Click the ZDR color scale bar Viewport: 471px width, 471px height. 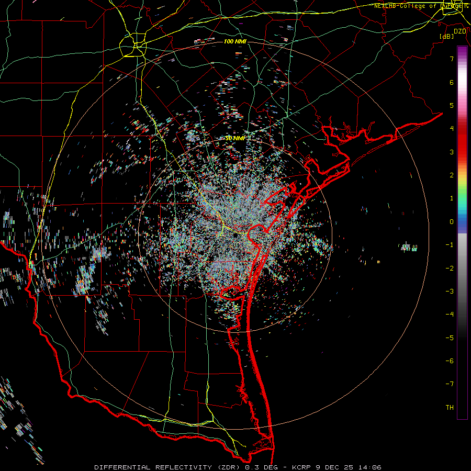point(462,232)
